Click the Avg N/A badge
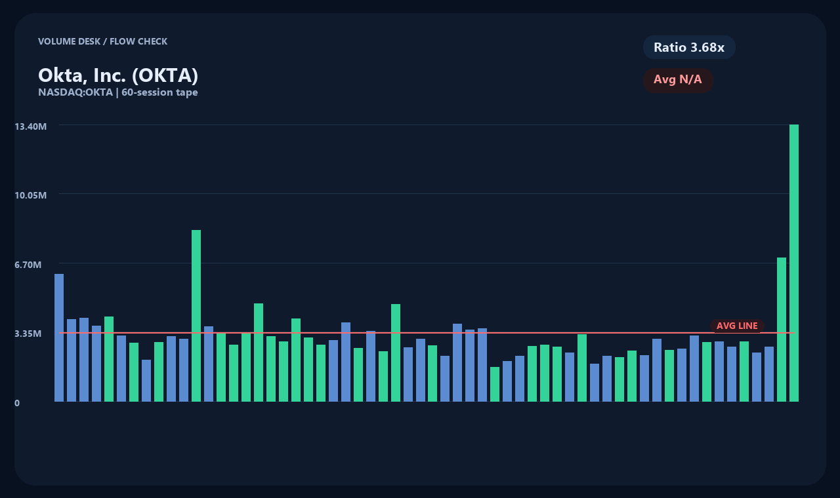Image resolution: width=840 pixels, height=498 pixels. (678, 80)
